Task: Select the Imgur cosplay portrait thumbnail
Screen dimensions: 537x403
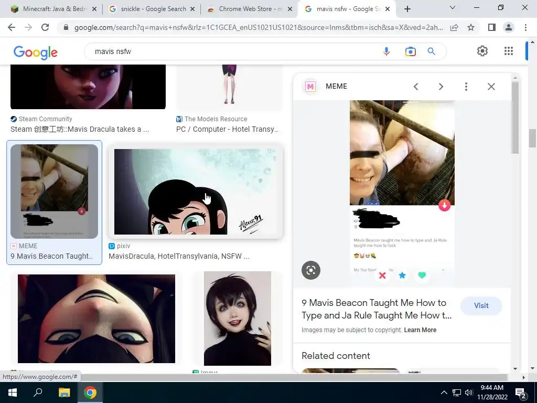Action: (x=238, y=319)
